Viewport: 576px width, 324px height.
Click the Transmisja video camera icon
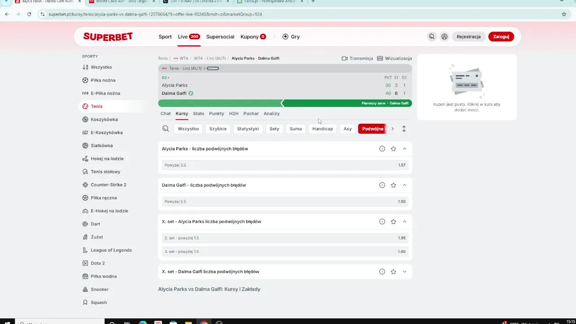click(345, 58)
